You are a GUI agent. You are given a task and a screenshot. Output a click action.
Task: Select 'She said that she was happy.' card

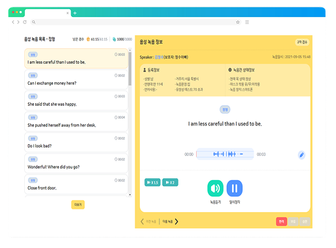pos(76,101)
